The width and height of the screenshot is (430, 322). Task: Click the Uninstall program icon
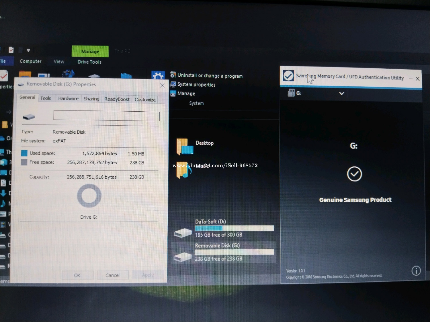(x=173, y=75)
